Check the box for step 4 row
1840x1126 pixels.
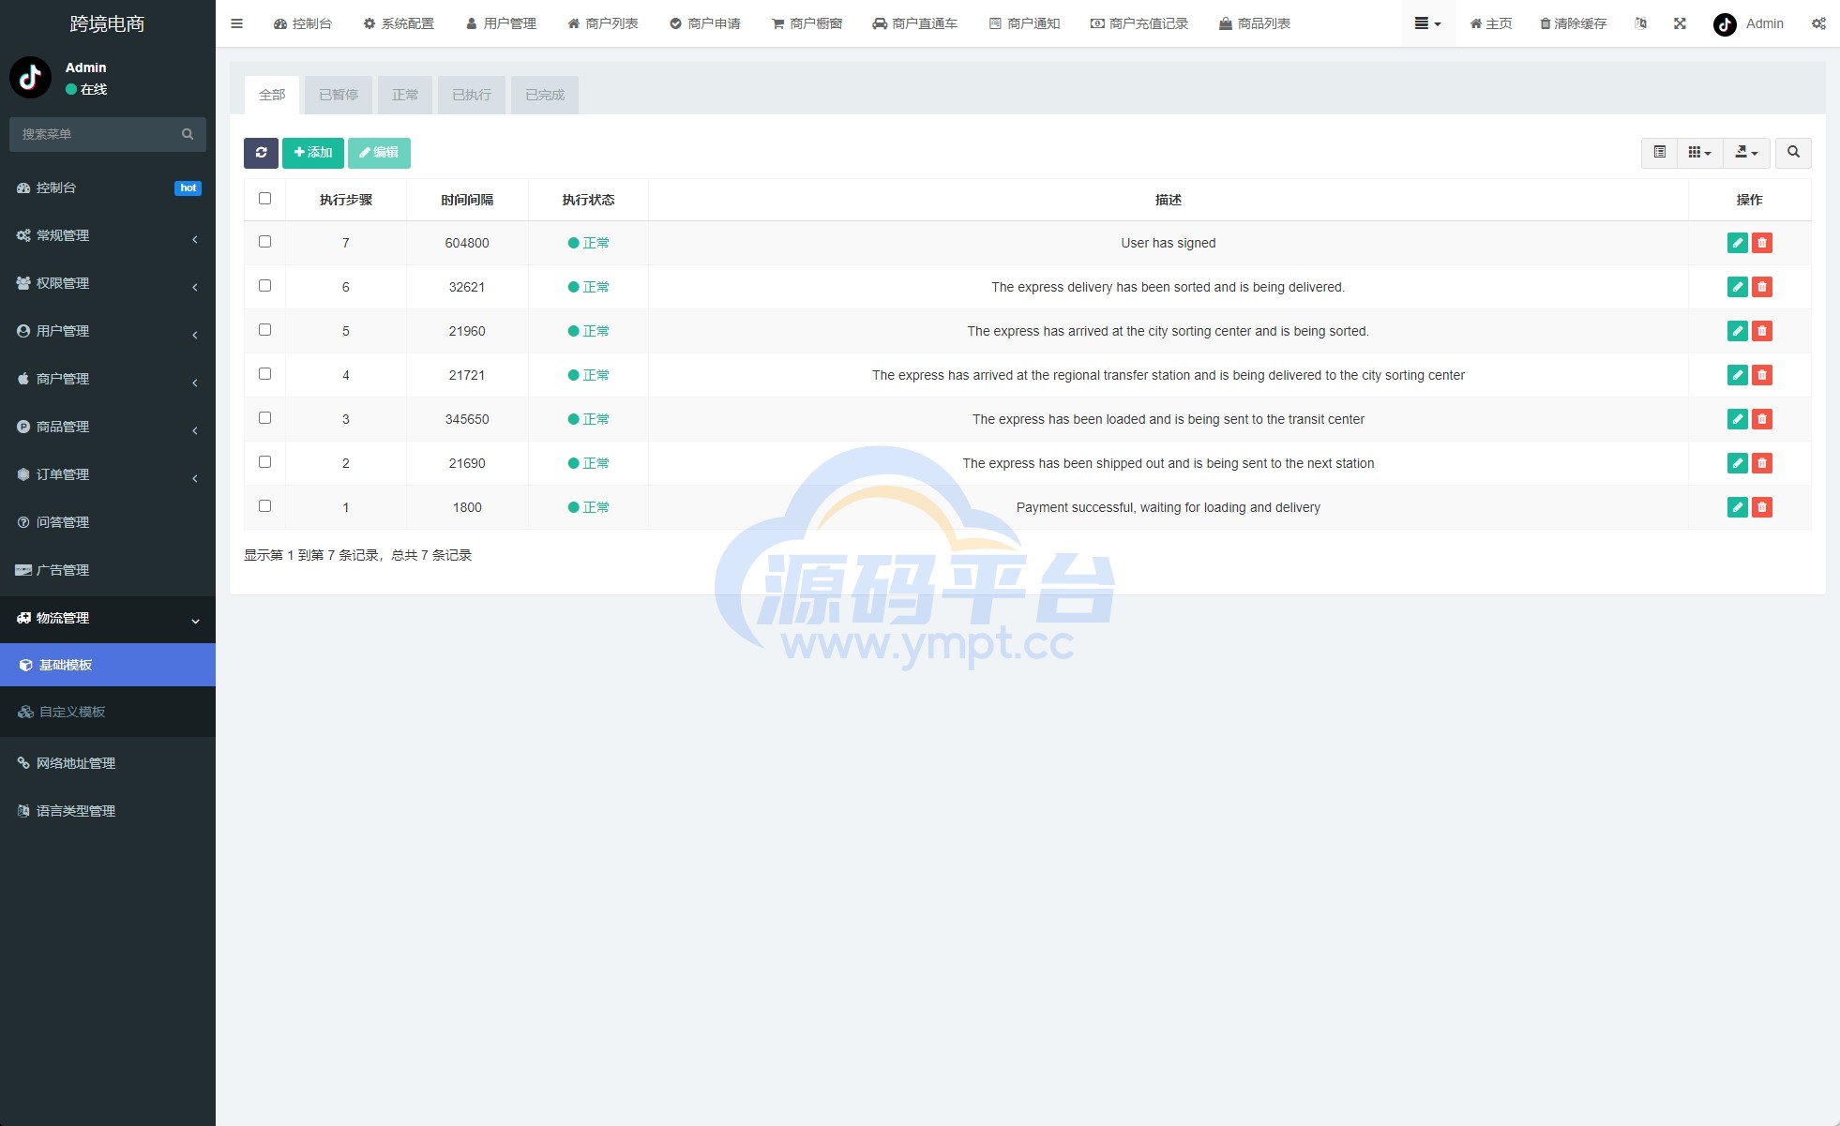coord(264,374)
